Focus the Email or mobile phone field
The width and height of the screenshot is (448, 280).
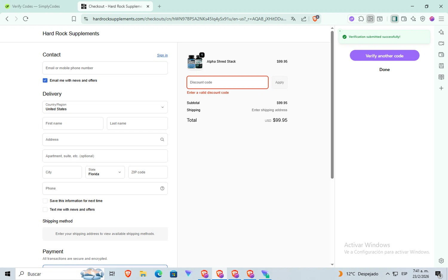coord(105,68)
